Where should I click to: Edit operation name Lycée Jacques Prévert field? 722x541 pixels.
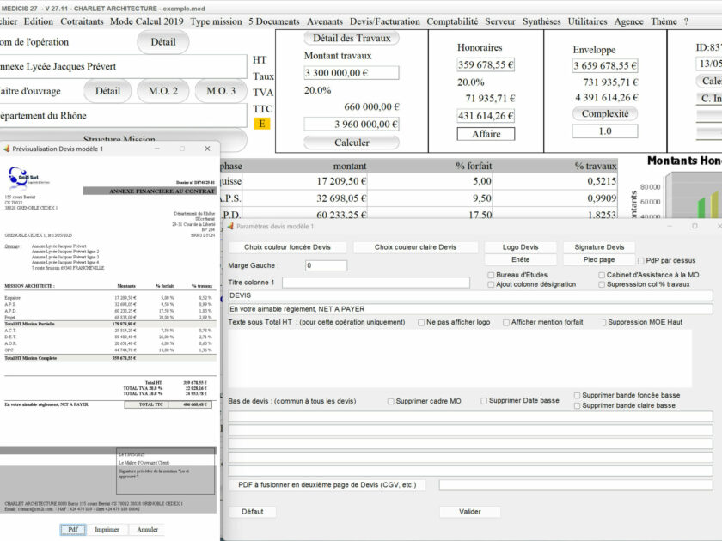click(x=123, y=67)
